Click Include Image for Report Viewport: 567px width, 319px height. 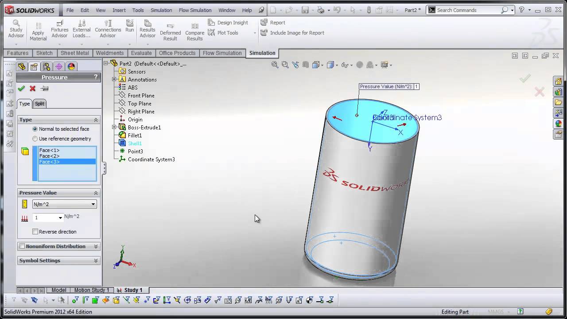[292, 33]
